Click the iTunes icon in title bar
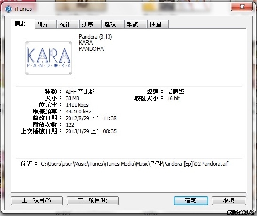Screen dimensions: 257x216 coord(8,8)
